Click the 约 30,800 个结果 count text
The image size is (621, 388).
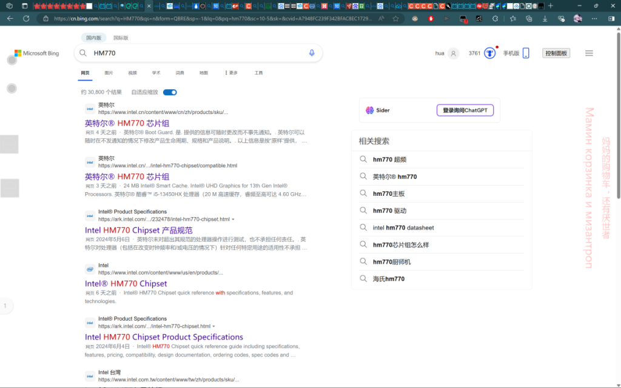pyautogui.click(x=101, y=92)
